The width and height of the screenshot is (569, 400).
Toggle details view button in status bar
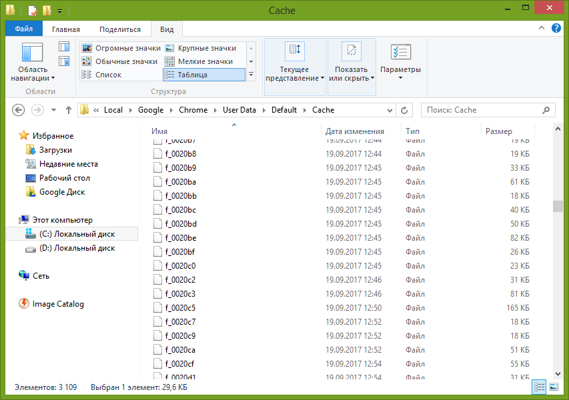click(539, 387)
